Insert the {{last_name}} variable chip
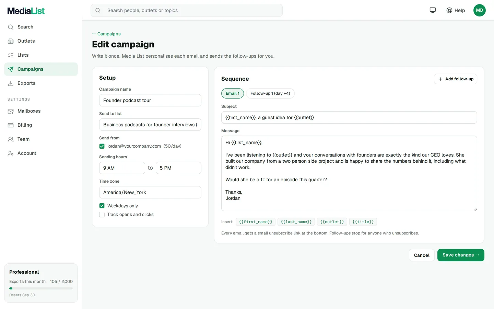Screen dimensions: 494x309 [296, 222]
